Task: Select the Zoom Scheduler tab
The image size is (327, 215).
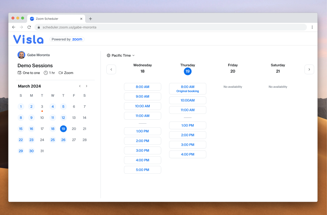Action: tap(56, 19)
